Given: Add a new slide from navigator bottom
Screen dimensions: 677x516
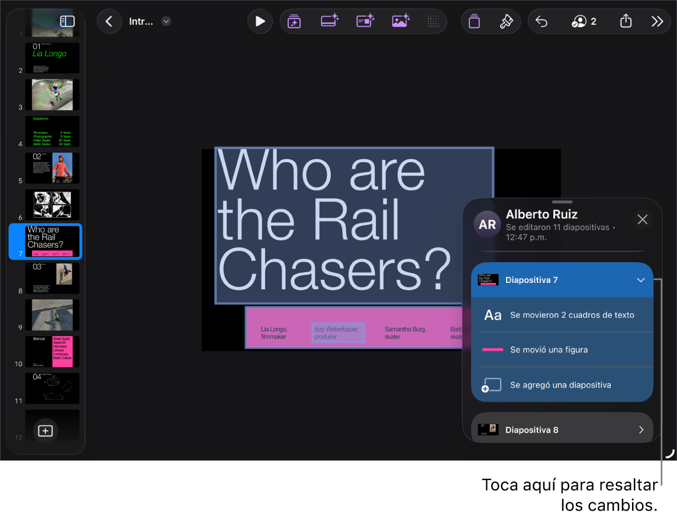Looking at the screenshot, I should (46, 431).
